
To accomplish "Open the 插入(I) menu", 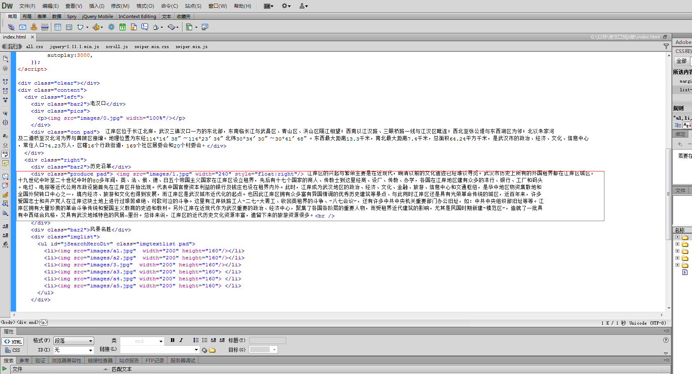I will [97, 6].
